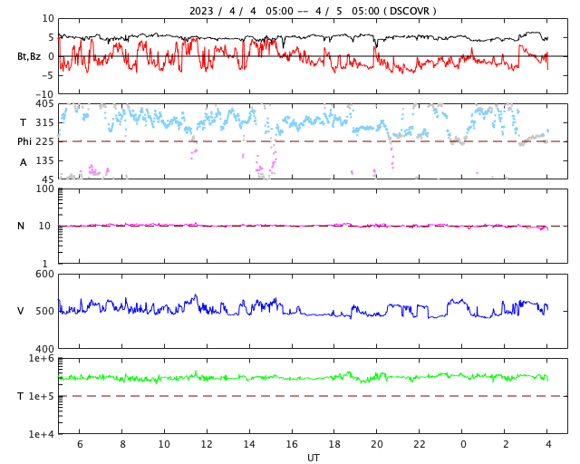Click the 12 hour mark on time axis
580x464 pixels.
(207, 445)
